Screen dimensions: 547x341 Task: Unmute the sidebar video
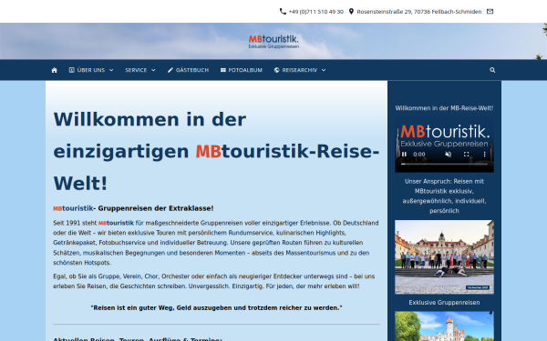click(449, 155)
